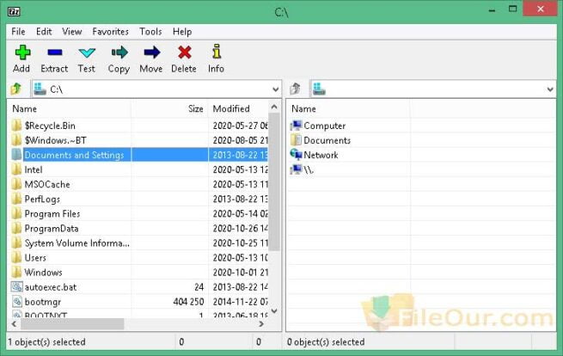Click the right panel Name column header
Image resolution: width=563 pixels, height=356 pixels.
click(348, 108)
